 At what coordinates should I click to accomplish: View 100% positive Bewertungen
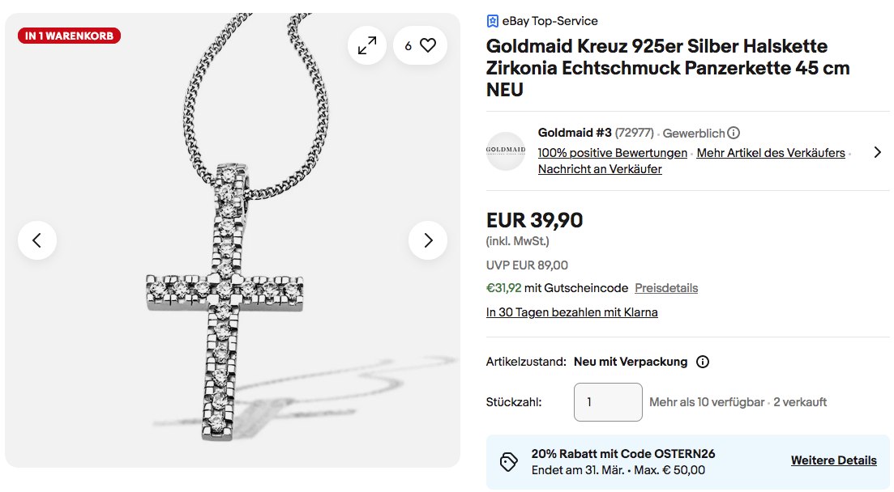pyautogui.click(x=612, y=153)
